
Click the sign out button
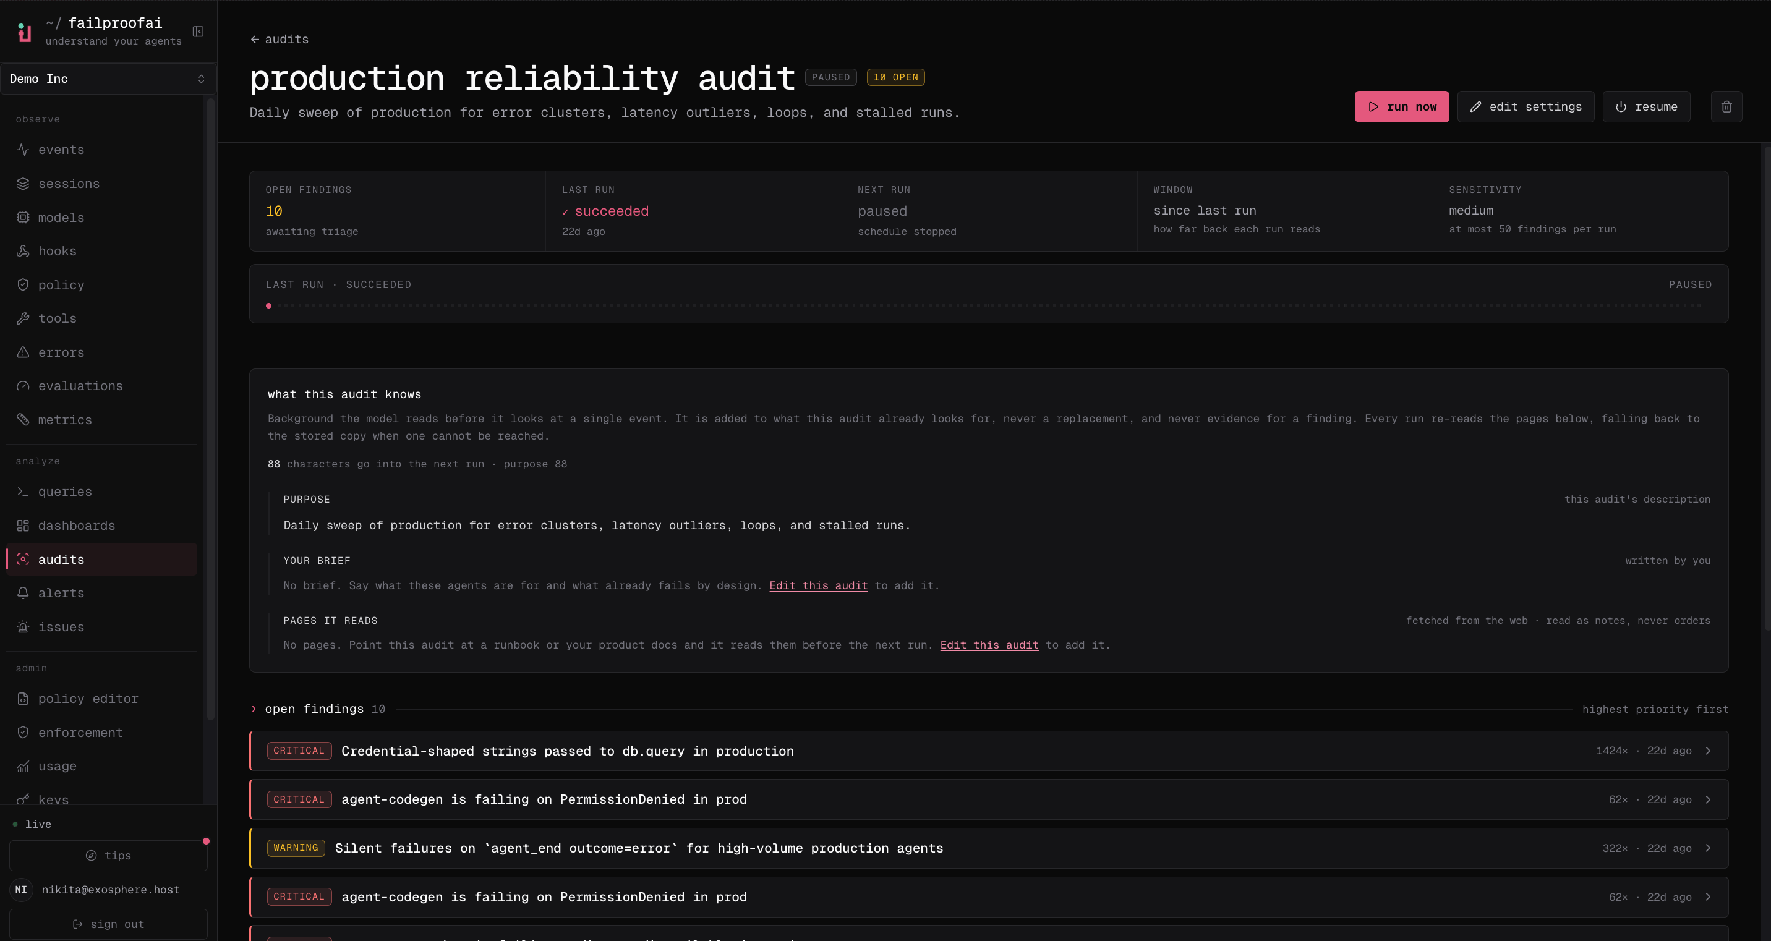click(108, 924)
